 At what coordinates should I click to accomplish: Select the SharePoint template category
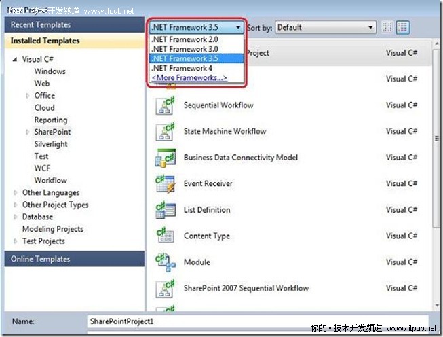click(x=52, y=132)
